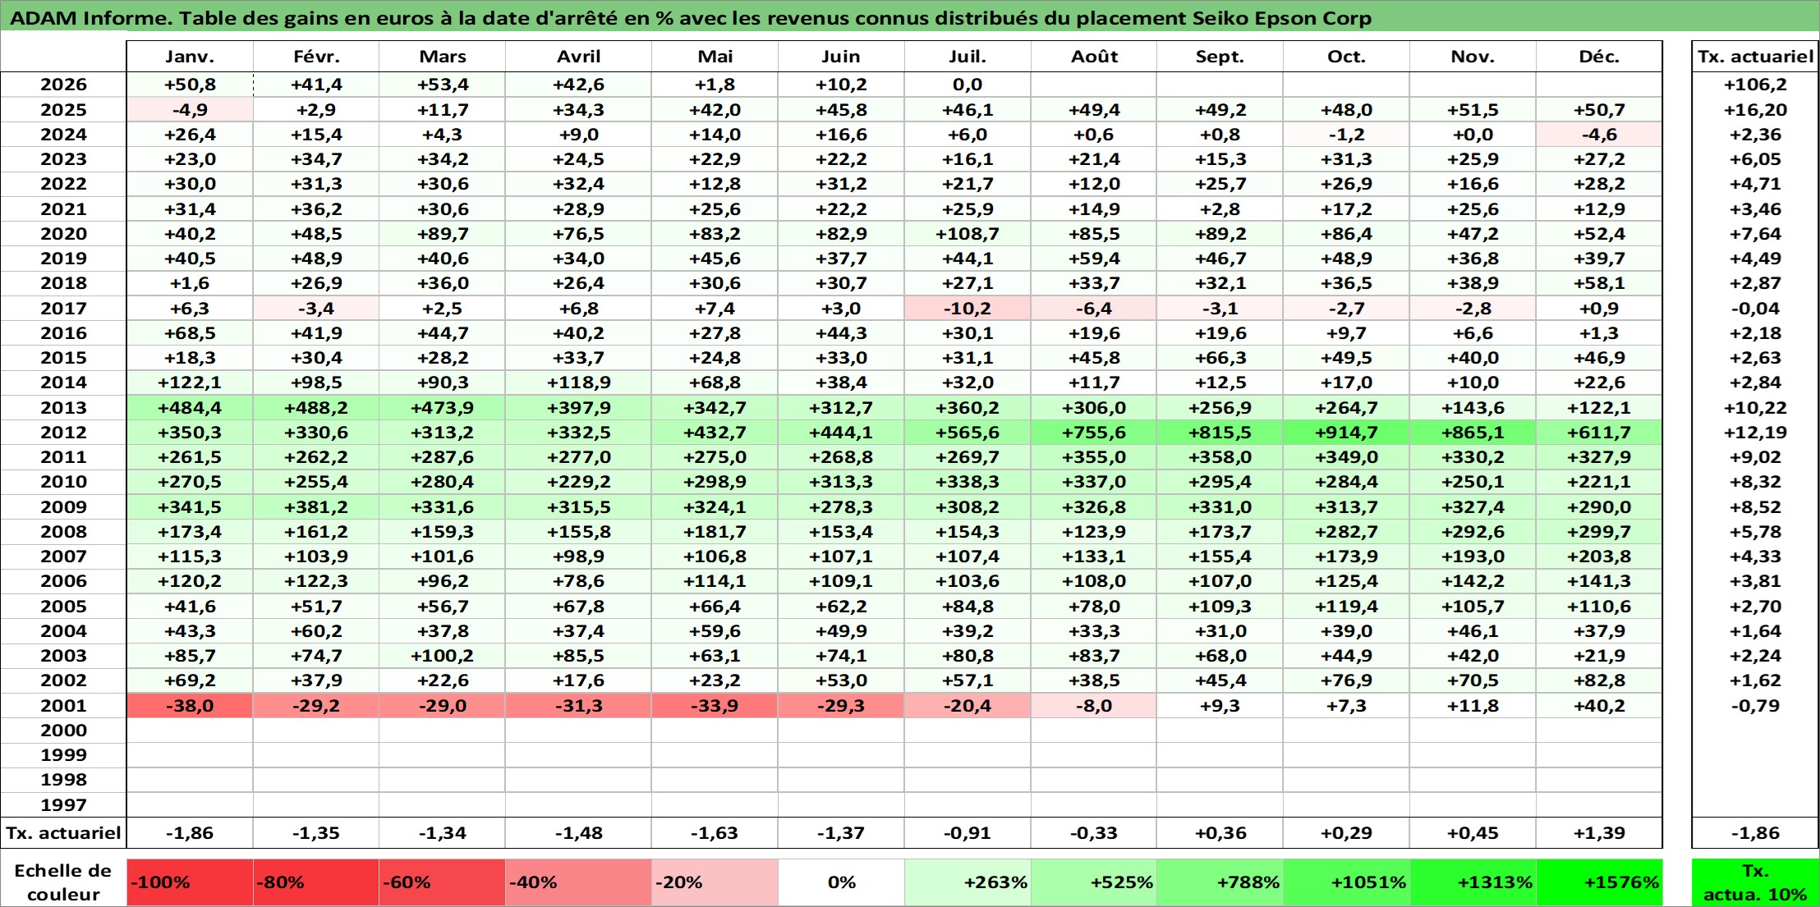Select the 'Sept.' column header
This screenshot has height=907, width=1820.
pos(1220,57)
